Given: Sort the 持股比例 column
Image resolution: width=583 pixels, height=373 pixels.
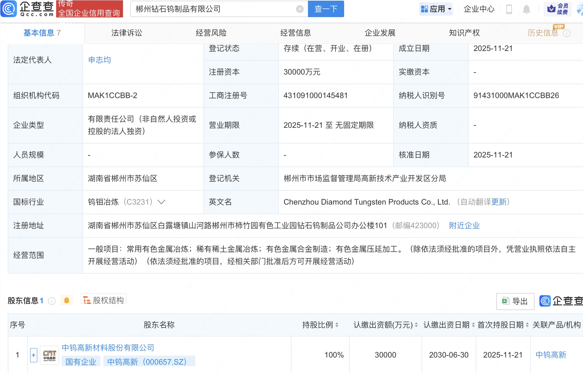Looking at the screenshot, I should [x=338, y=325].
